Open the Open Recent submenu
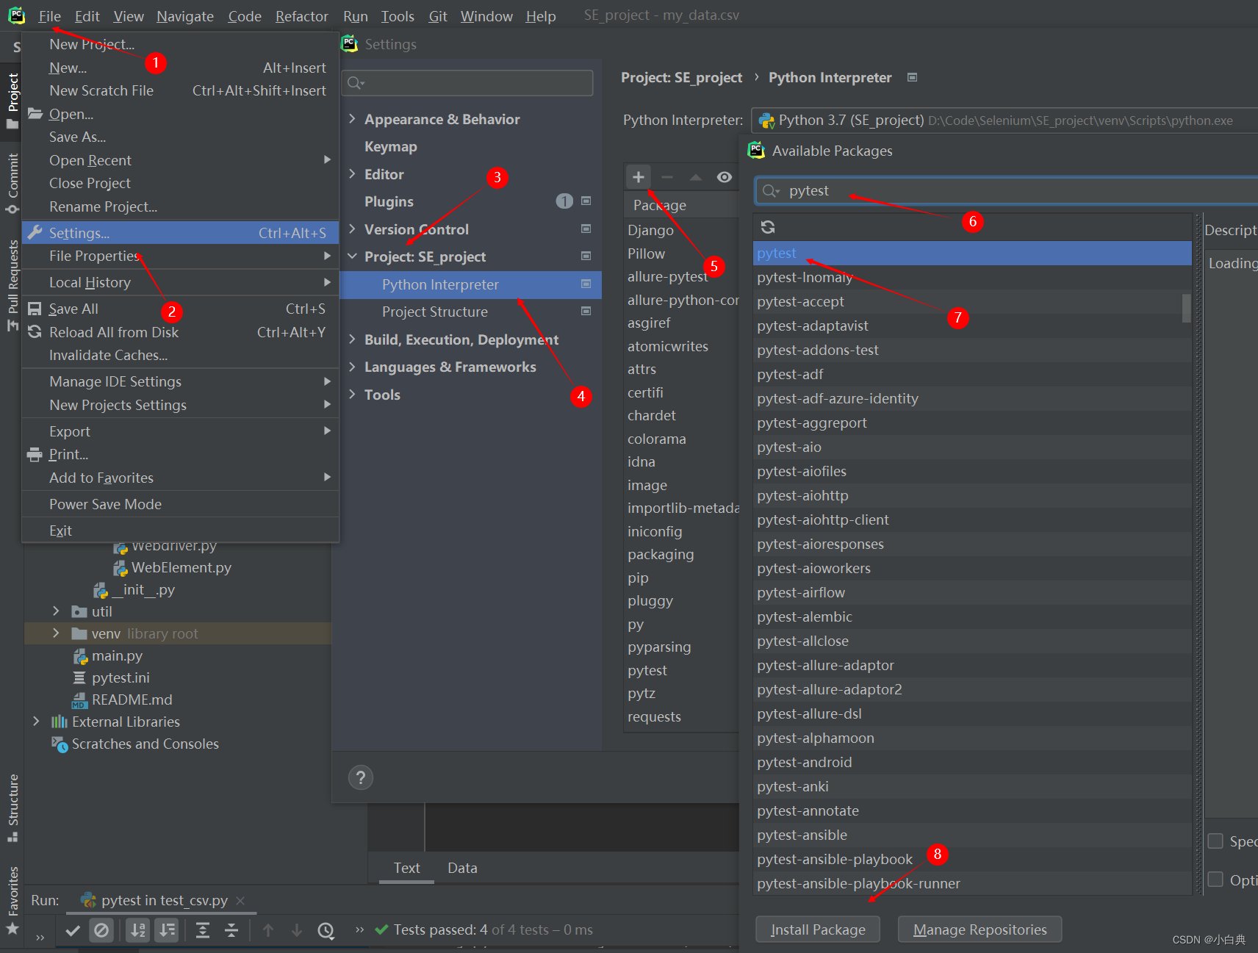This screenshot has height=953, width=1258. [181, 160]
